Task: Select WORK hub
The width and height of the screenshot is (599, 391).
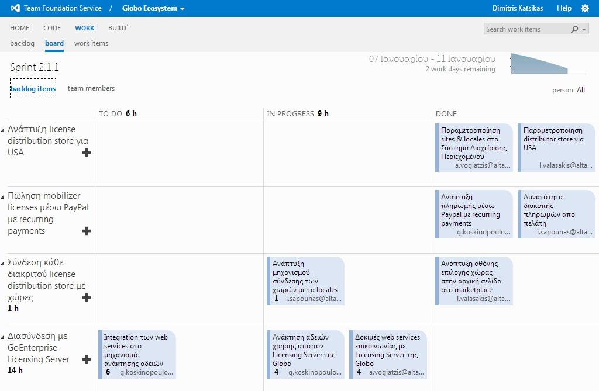Action: coord(84,28)
